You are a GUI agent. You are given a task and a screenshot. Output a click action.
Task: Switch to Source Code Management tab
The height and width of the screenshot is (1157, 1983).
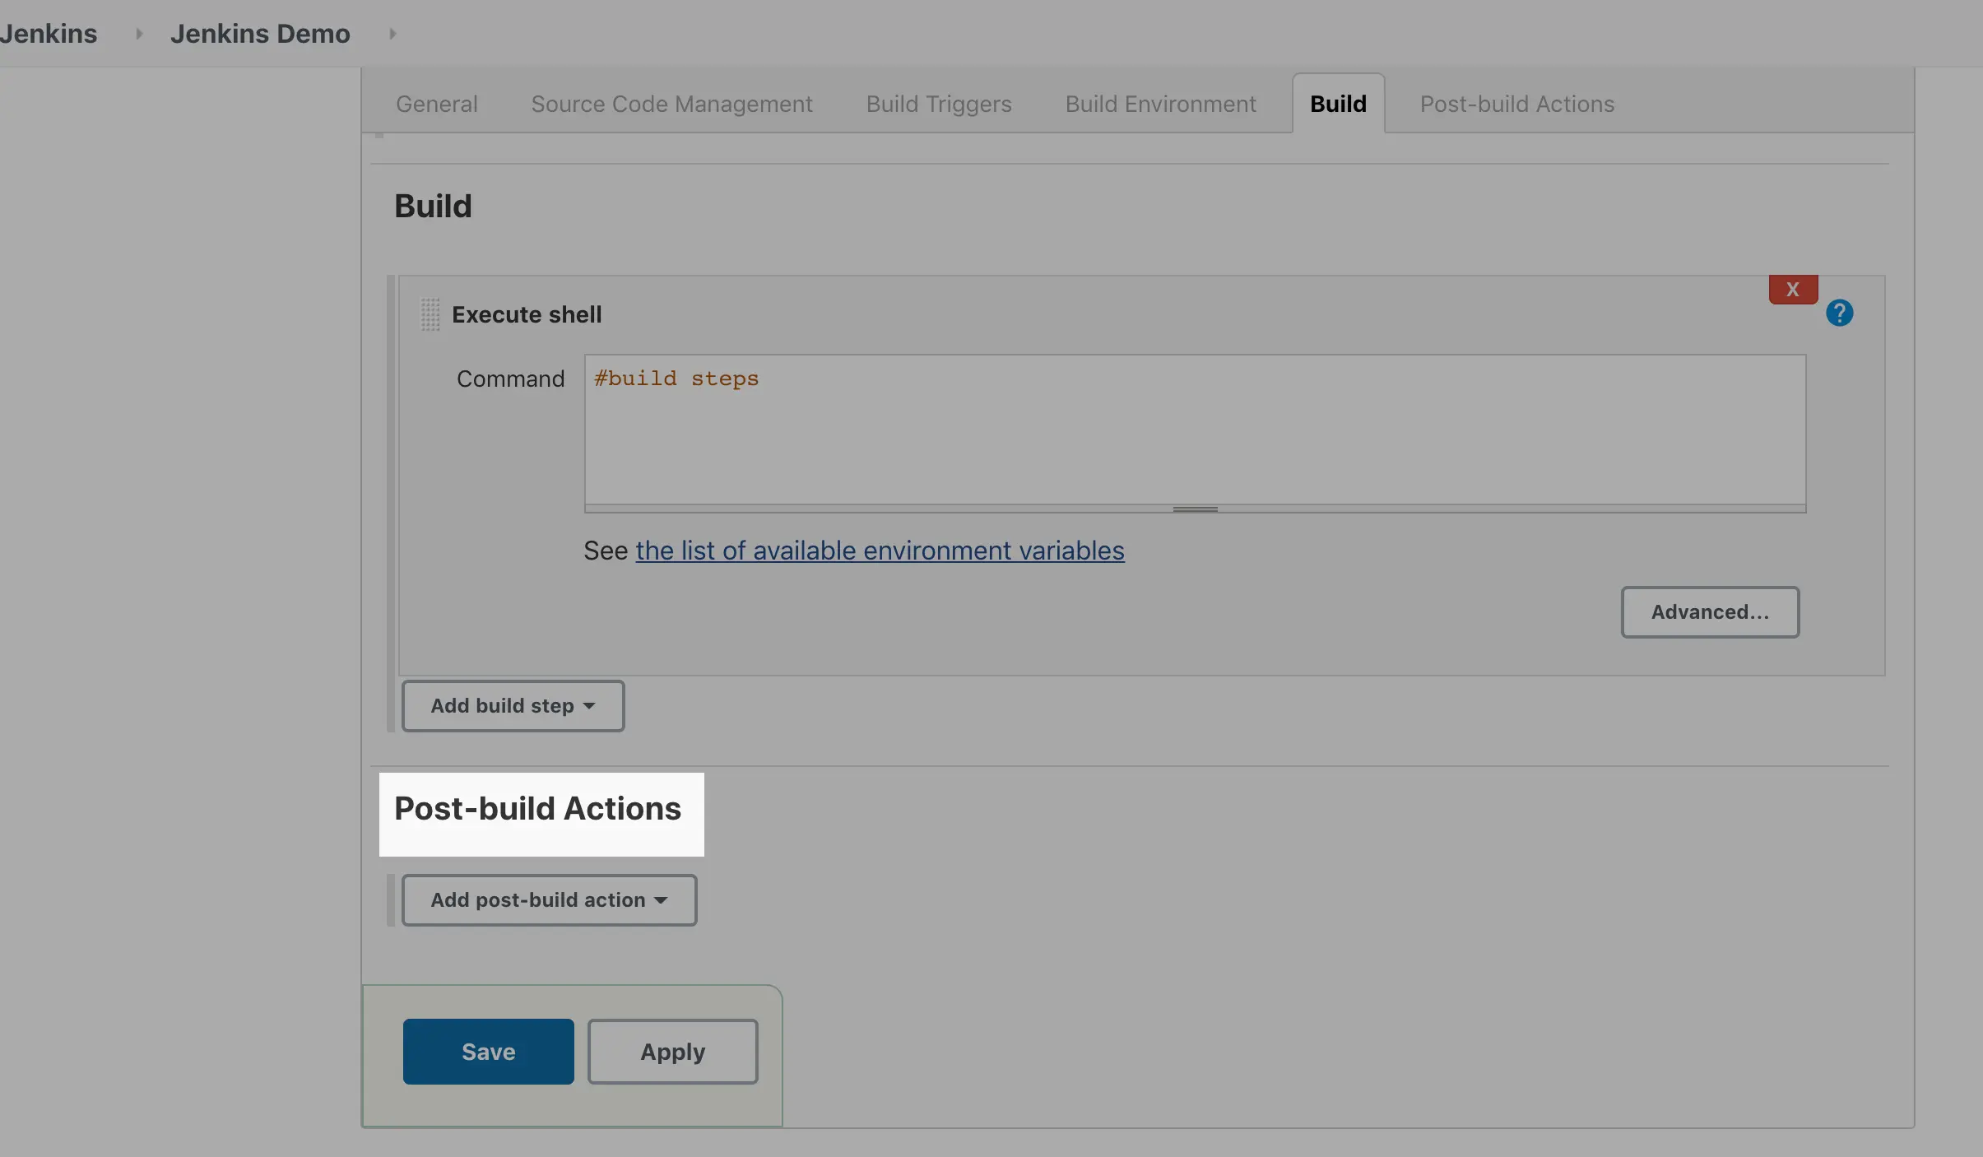point(671,105)
